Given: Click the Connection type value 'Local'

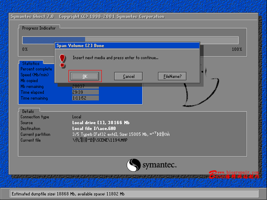Looking at the screenshot, I should coord(77,117).
